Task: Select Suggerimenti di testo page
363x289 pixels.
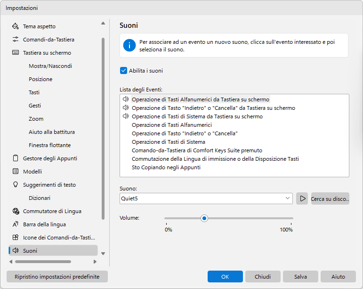Action: click(x=49, y=185)
